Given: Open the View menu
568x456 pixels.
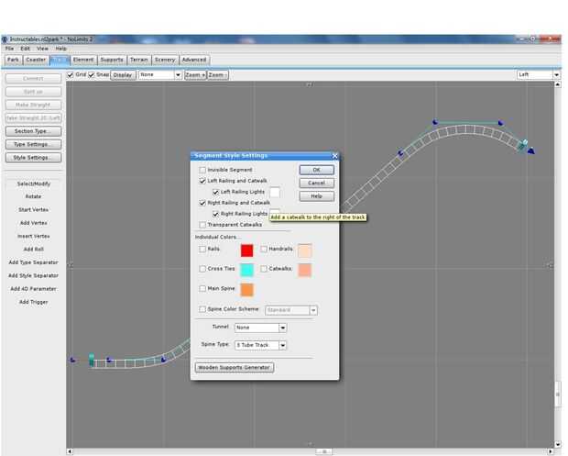Looking at the screenshot, I should (42, 49).
